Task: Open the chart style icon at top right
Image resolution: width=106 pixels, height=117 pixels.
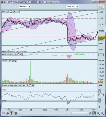Action: tap(100, 7)
